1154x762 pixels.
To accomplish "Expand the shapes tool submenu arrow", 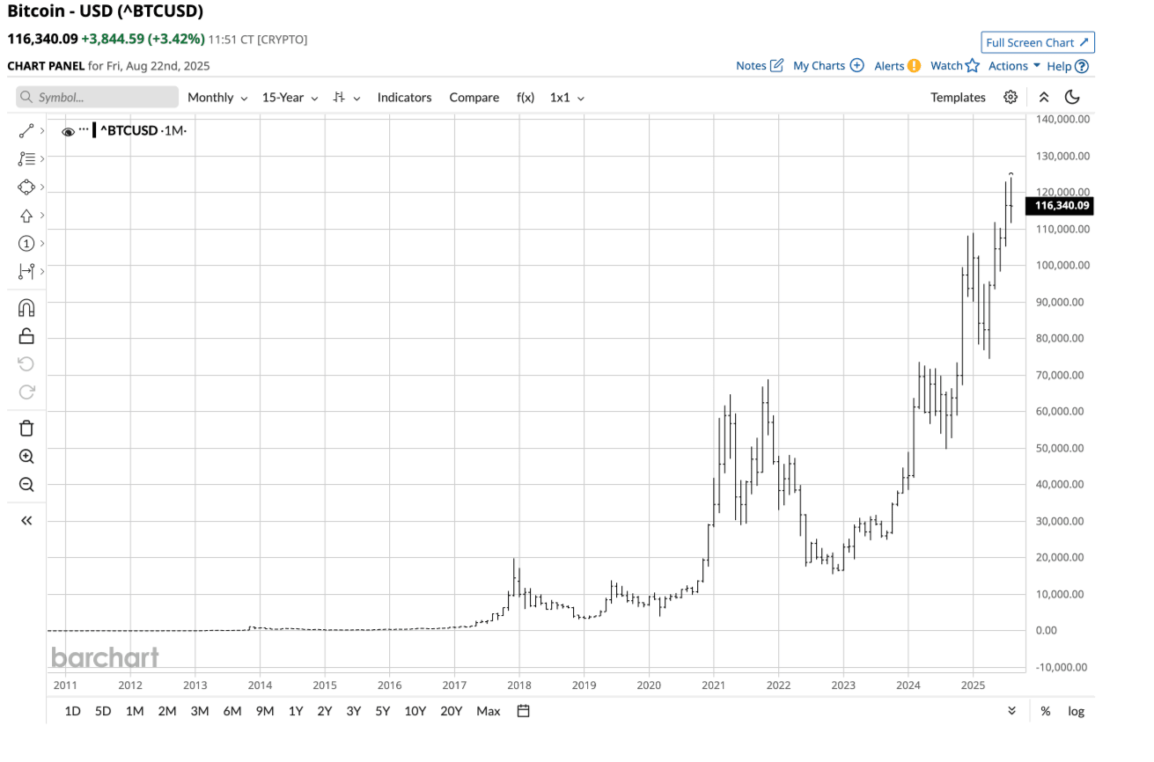I will click(x=42, y=187).
